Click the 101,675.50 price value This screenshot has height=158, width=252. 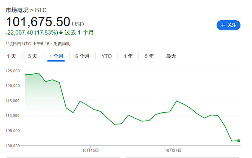38,21
